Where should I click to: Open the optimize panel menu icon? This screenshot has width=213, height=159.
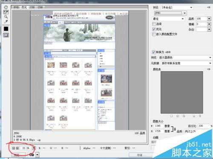tap(208, 7)
